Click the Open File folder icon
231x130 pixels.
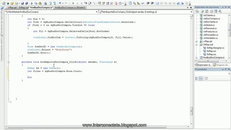[12, 3]
